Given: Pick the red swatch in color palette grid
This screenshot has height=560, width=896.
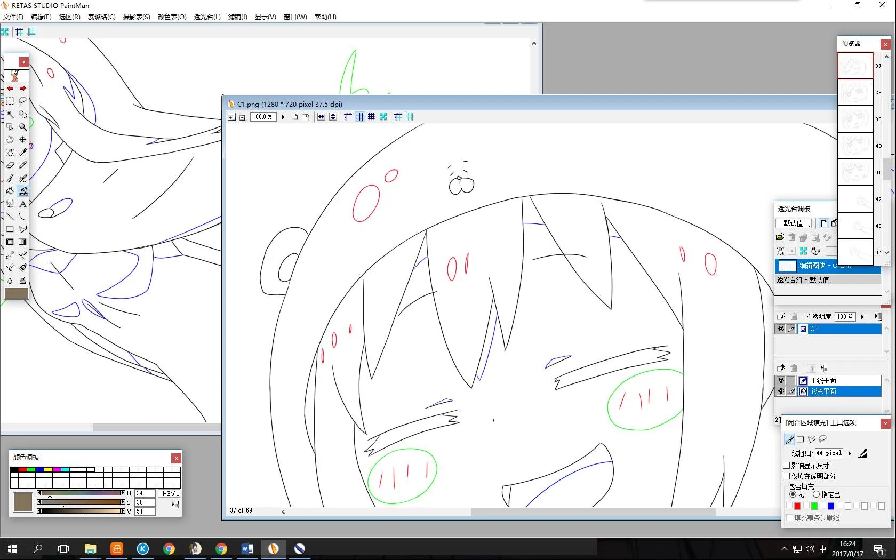Looking at the screenshot, I should 22,469.
